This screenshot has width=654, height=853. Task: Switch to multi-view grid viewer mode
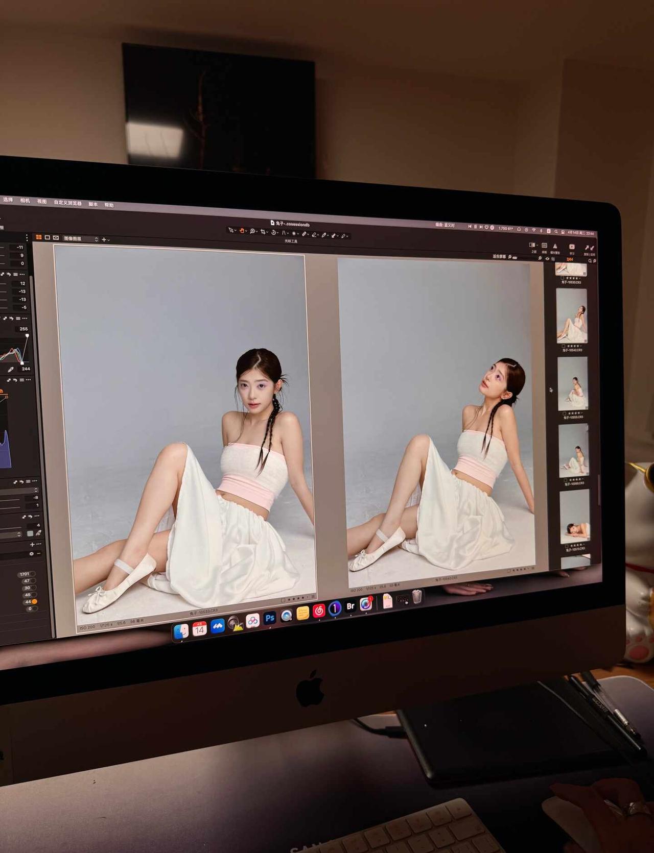click(x=39, y=237)
